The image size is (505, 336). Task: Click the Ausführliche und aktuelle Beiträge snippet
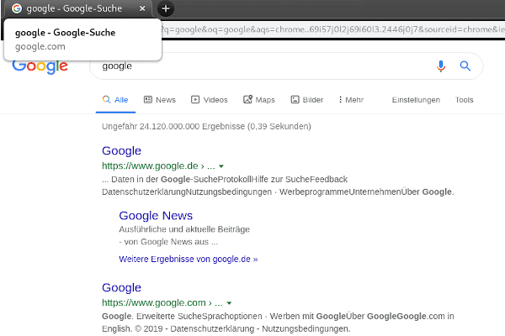pos(184,229)
